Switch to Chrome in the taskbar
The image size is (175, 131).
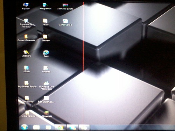tap(61, 128)
